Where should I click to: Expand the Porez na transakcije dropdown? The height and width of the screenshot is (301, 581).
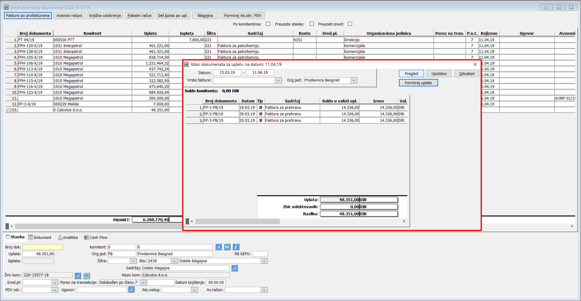tap(143, 283)
